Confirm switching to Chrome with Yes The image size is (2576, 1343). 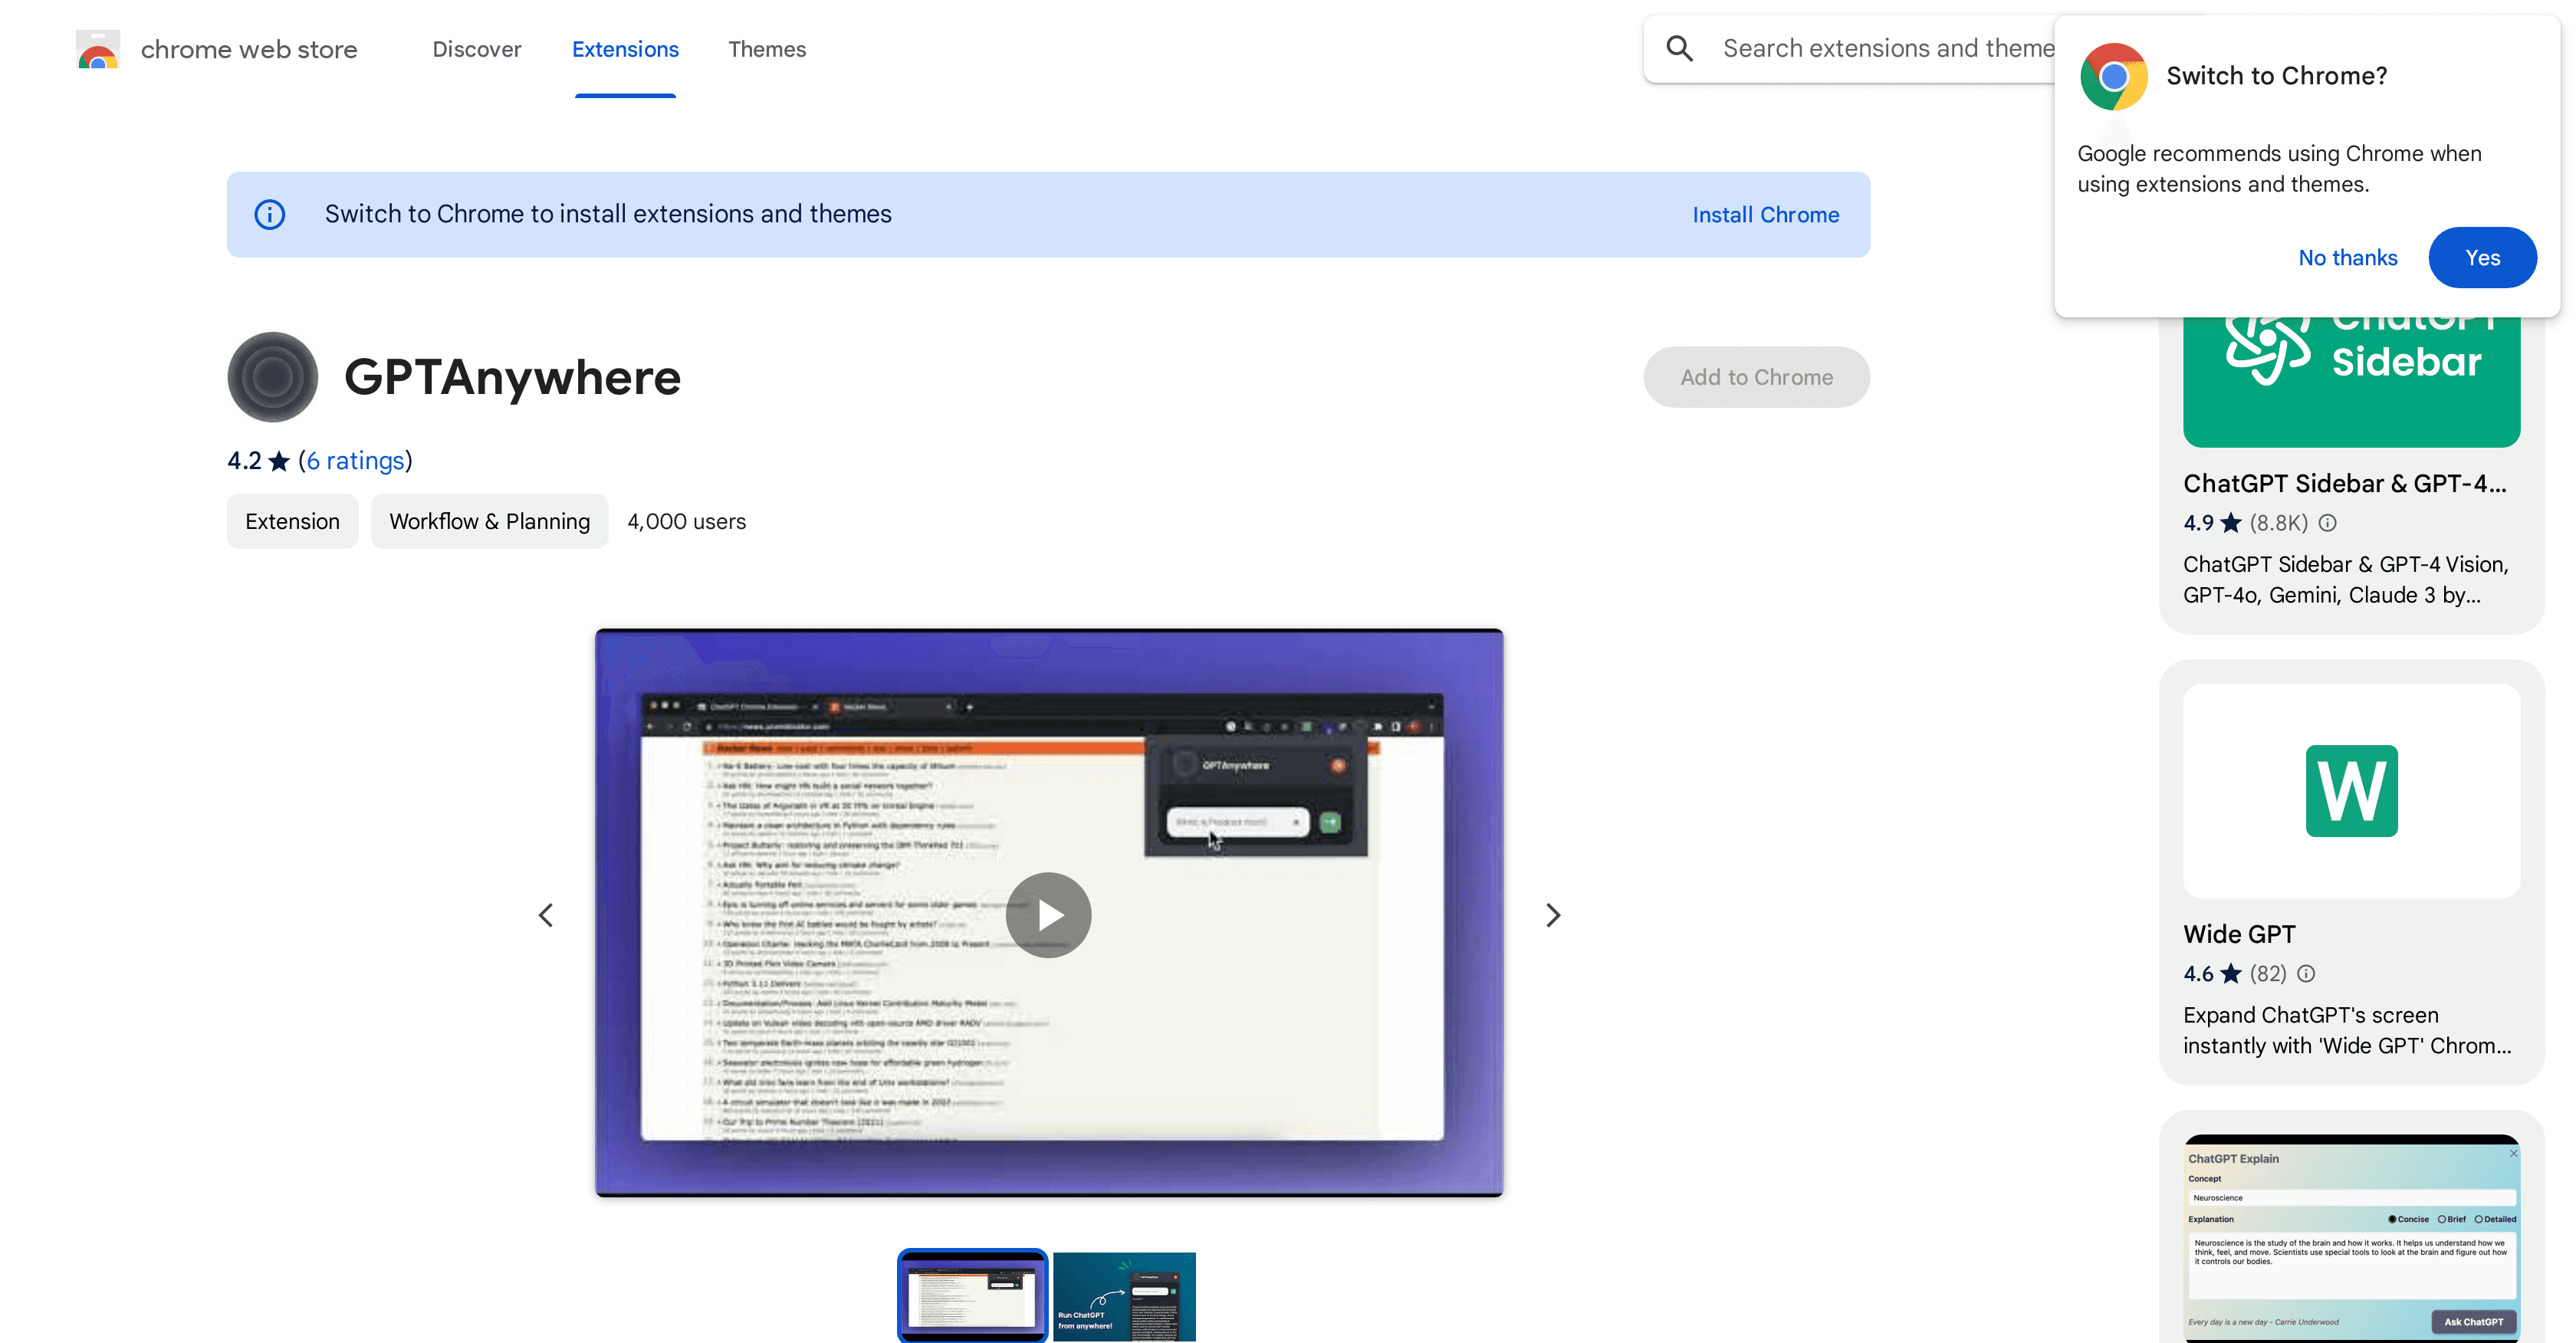pyautogui.click(x=2483, y=257)
